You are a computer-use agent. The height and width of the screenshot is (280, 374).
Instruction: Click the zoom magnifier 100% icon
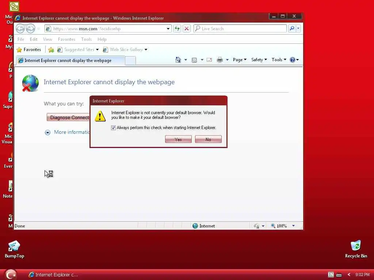(x=273, y=225)
